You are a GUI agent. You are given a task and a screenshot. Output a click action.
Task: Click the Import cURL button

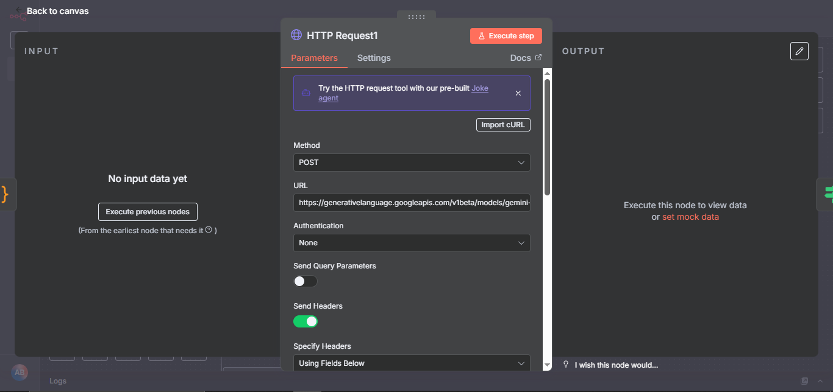pyautogui.click(x=503, y=125)
